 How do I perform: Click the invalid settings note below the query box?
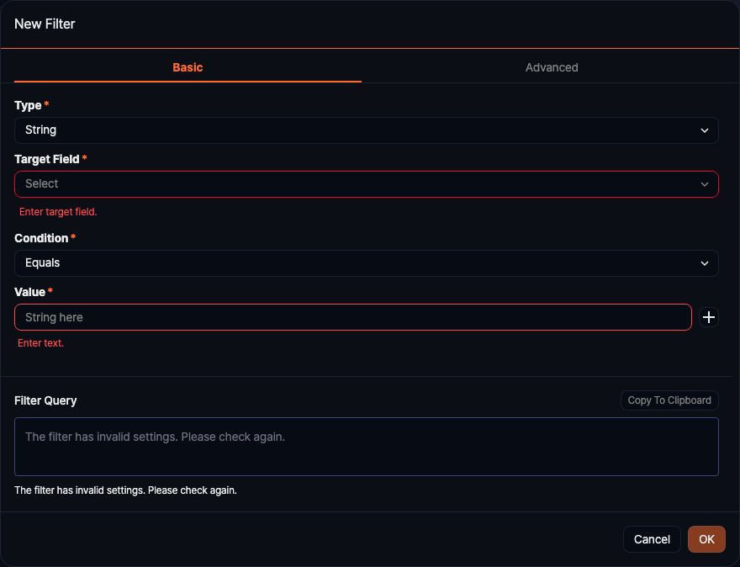tap(125, 490)
